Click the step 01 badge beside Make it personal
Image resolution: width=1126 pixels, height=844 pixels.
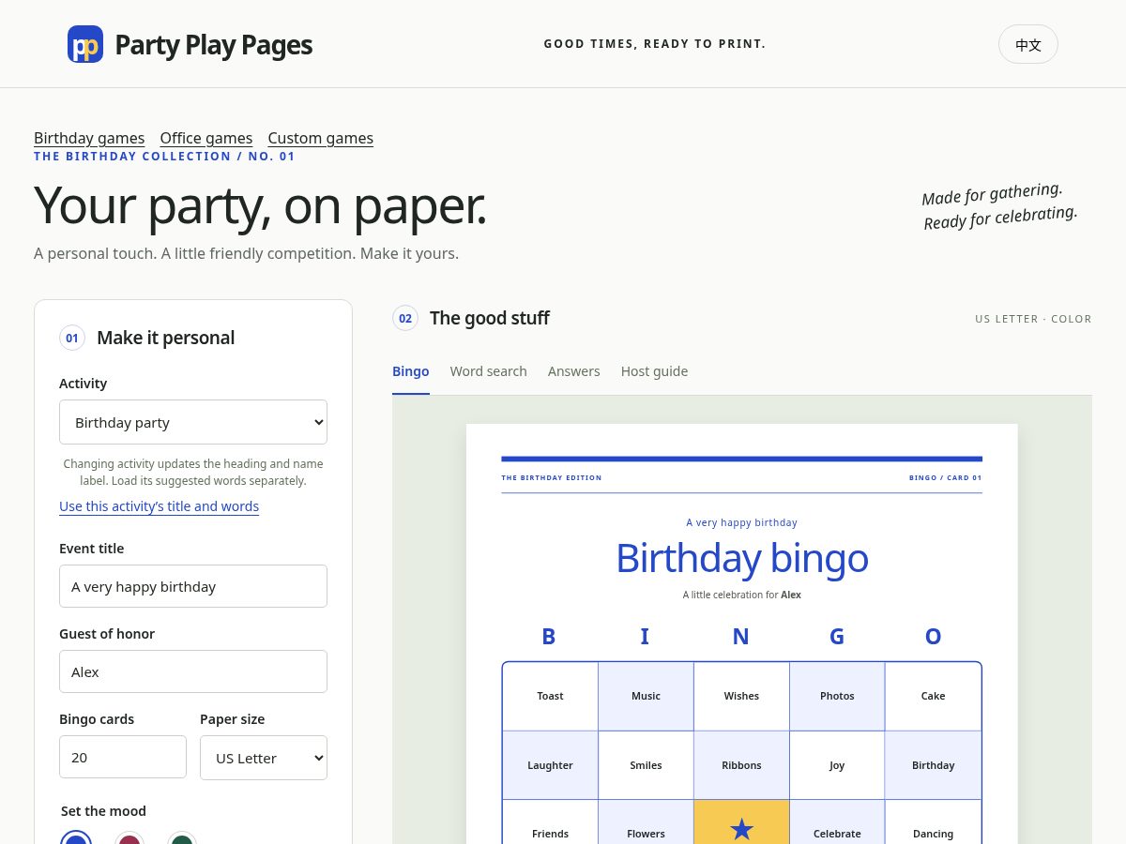click(x=72, y=338)
